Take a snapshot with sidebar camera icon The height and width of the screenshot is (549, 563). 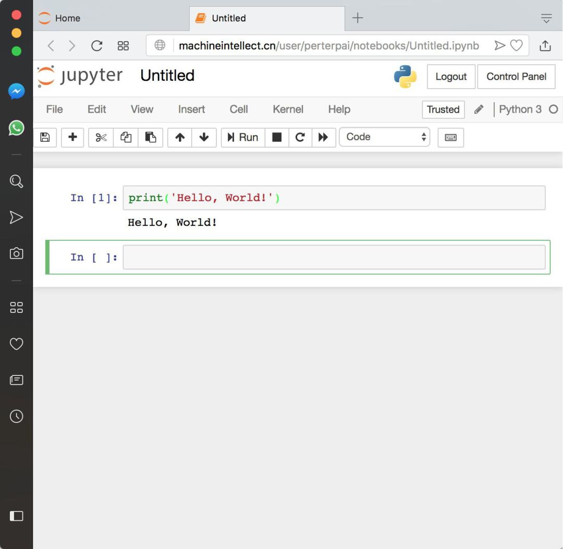(x=17, y=253)
